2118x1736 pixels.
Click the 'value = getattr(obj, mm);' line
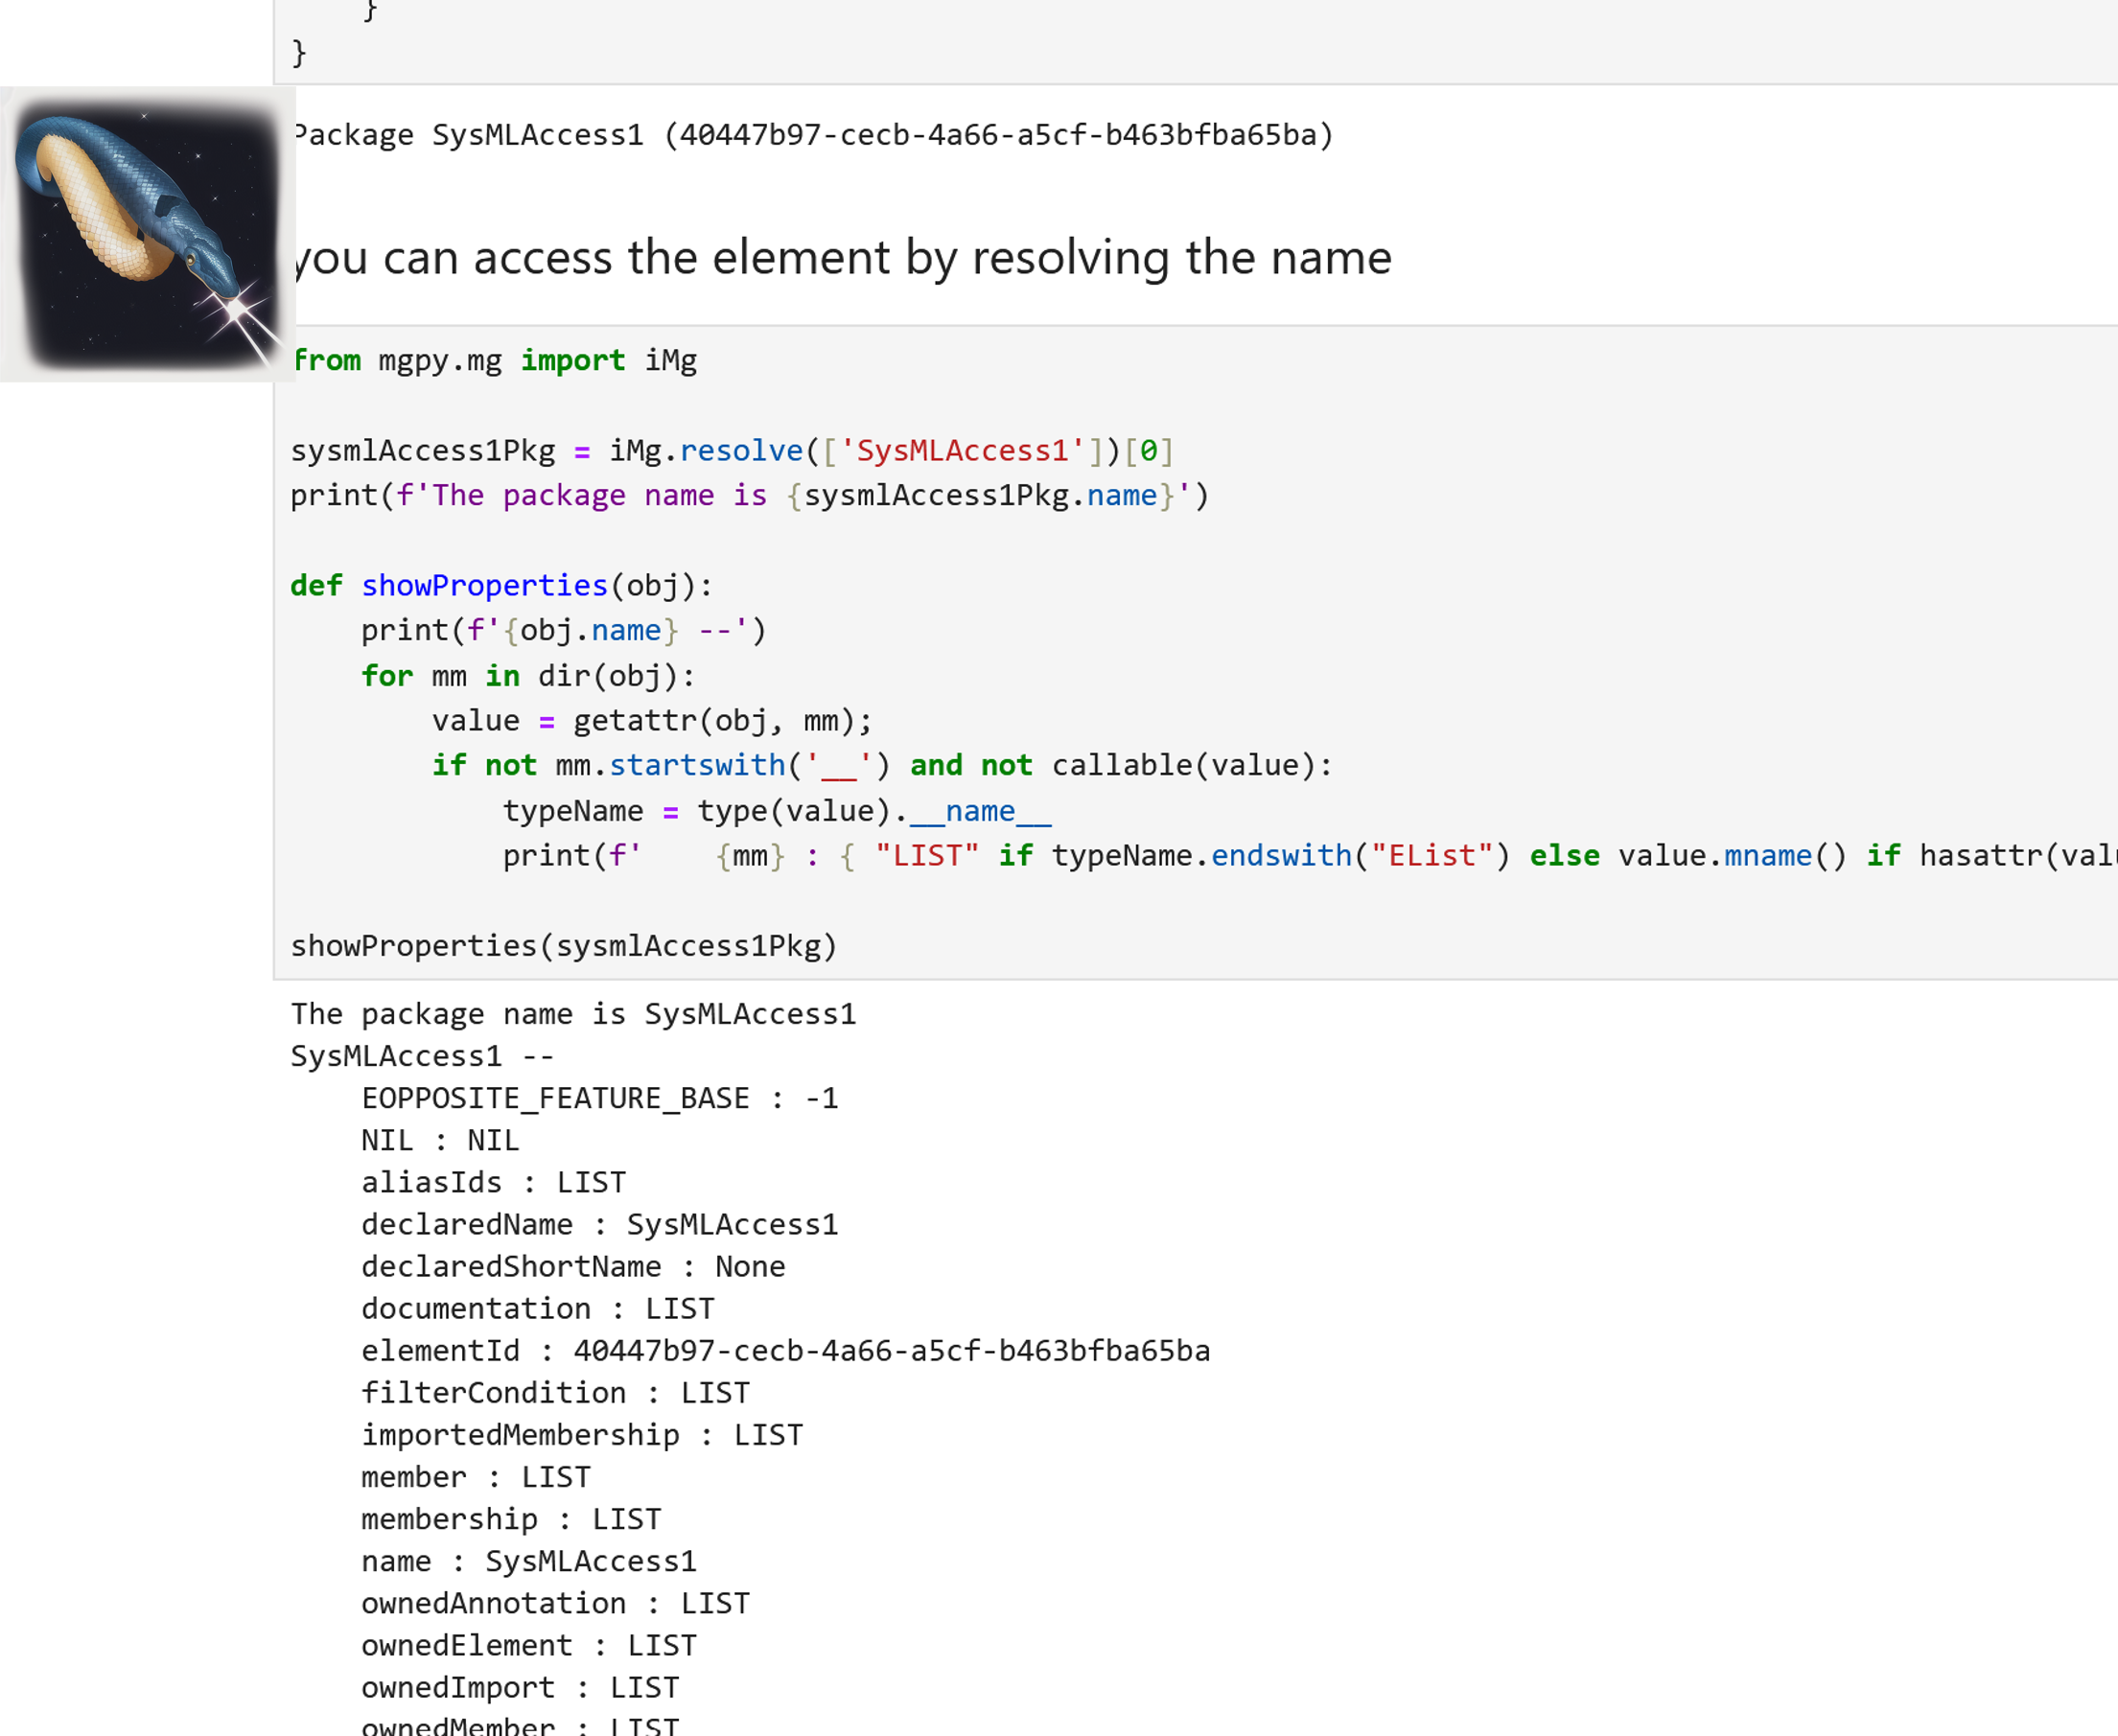[651, 721]
